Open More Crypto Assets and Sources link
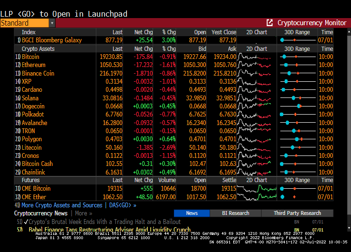This screenshot has width=351, height=252. click(62, 205)
